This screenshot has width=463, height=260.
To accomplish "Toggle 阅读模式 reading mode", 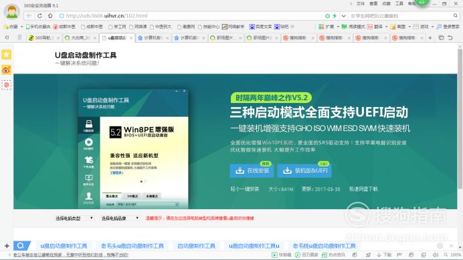I will click(353, 27).
